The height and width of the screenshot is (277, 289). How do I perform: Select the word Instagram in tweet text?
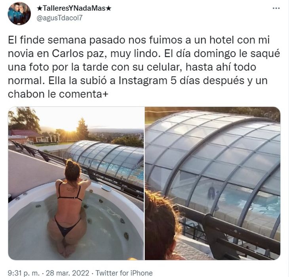tap(143, 81)
